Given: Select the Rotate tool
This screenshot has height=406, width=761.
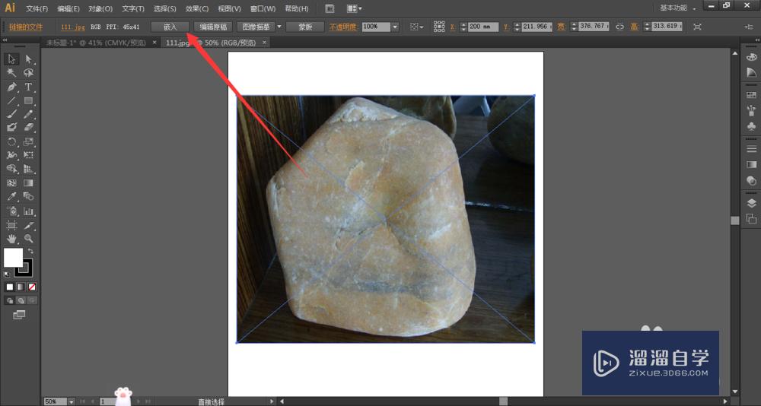Looking at the screenshot, I should pyautogui.click(x=11, y=141).
